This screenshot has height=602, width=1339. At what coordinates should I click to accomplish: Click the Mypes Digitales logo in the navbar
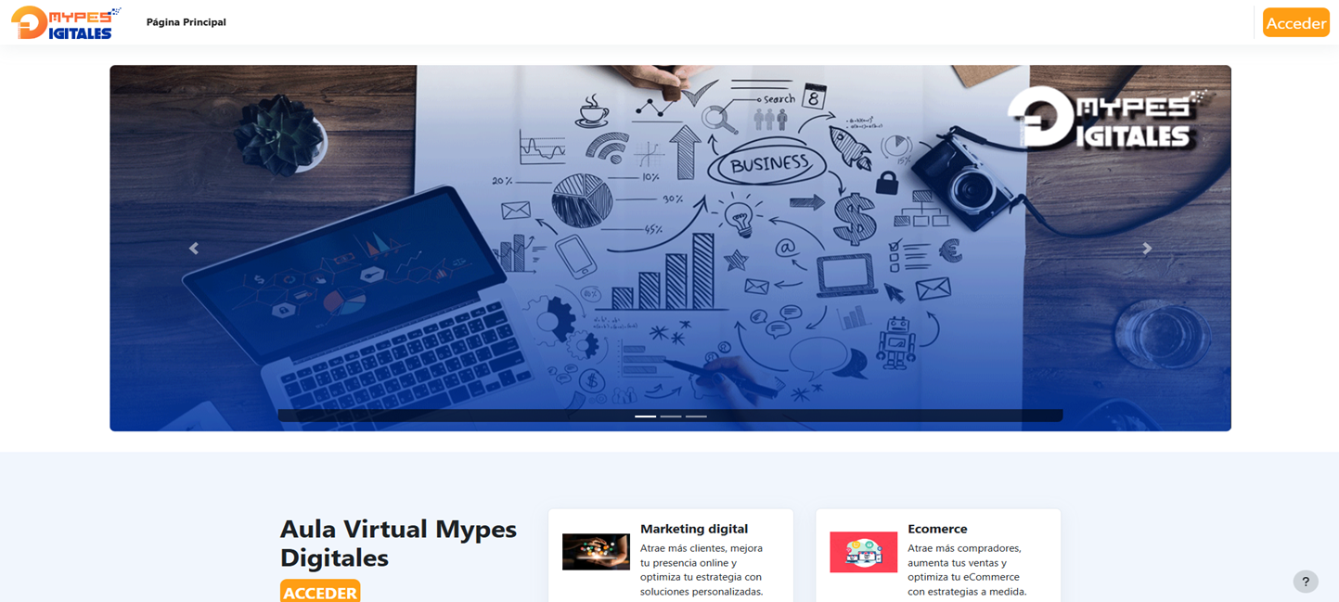[61, 22]
